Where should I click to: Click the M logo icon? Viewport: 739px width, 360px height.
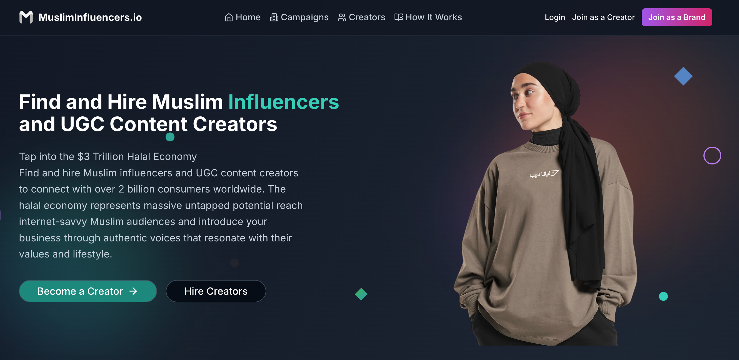(26, 17)
